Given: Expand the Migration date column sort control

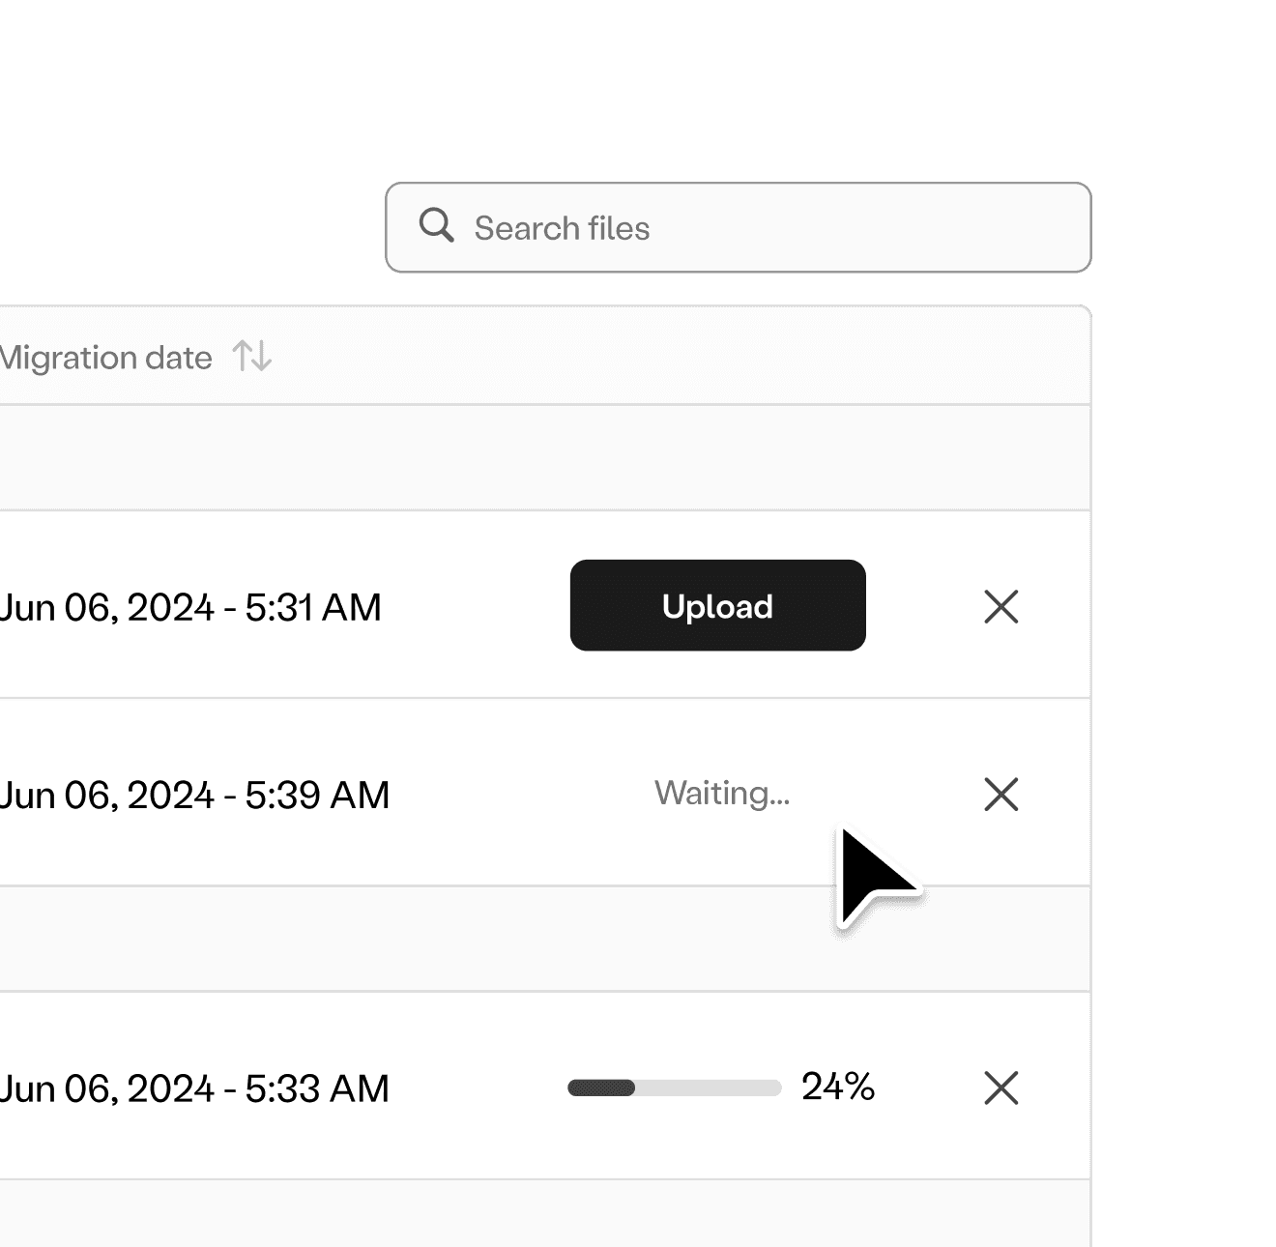Looking at the screenshot, I should (251, 357).
